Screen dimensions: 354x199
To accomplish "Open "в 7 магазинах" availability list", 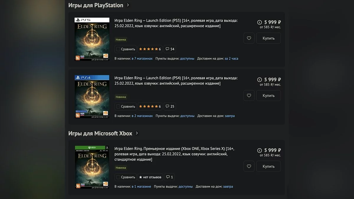I will click(142, 58).
